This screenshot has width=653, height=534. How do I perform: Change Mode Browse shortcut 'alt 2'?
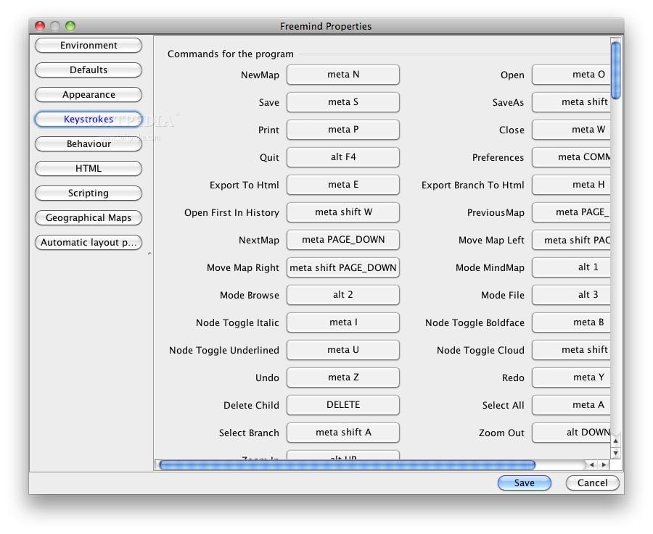point(343,294)
